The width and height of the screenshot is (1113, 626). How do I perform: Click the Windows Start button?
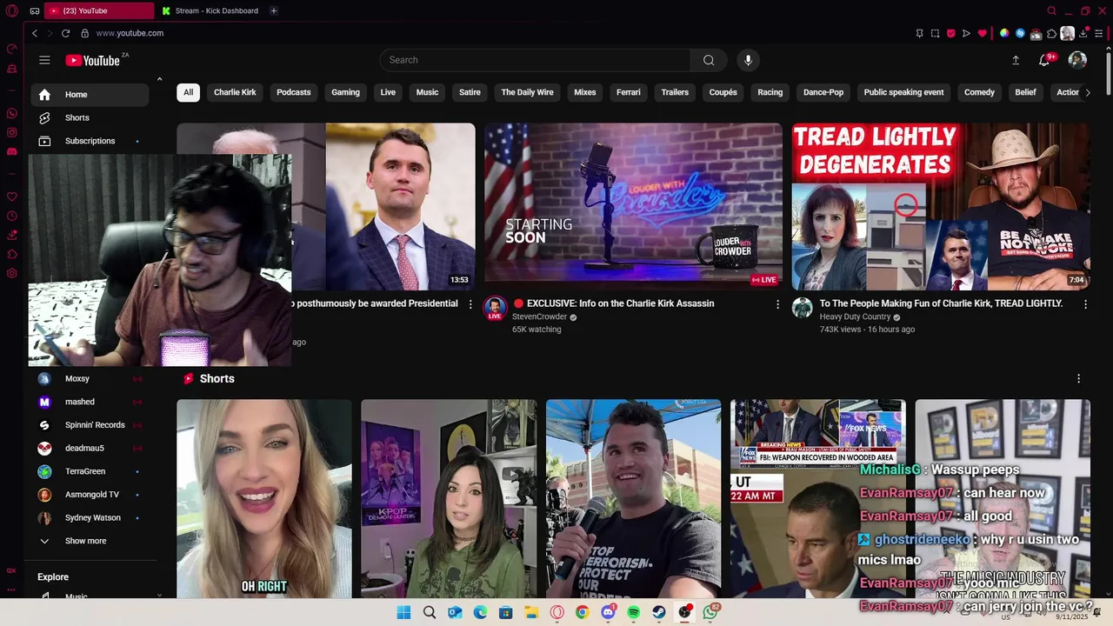coord(403,612)
